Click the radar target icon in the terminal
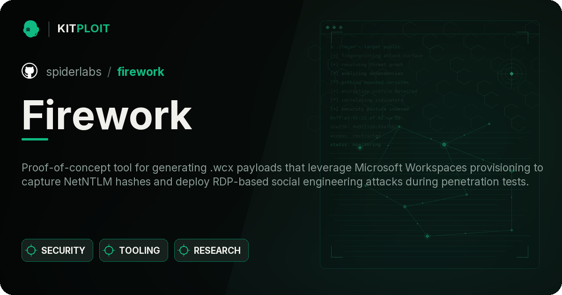Viewport: 562px width, 295px height. coord(511,74)
